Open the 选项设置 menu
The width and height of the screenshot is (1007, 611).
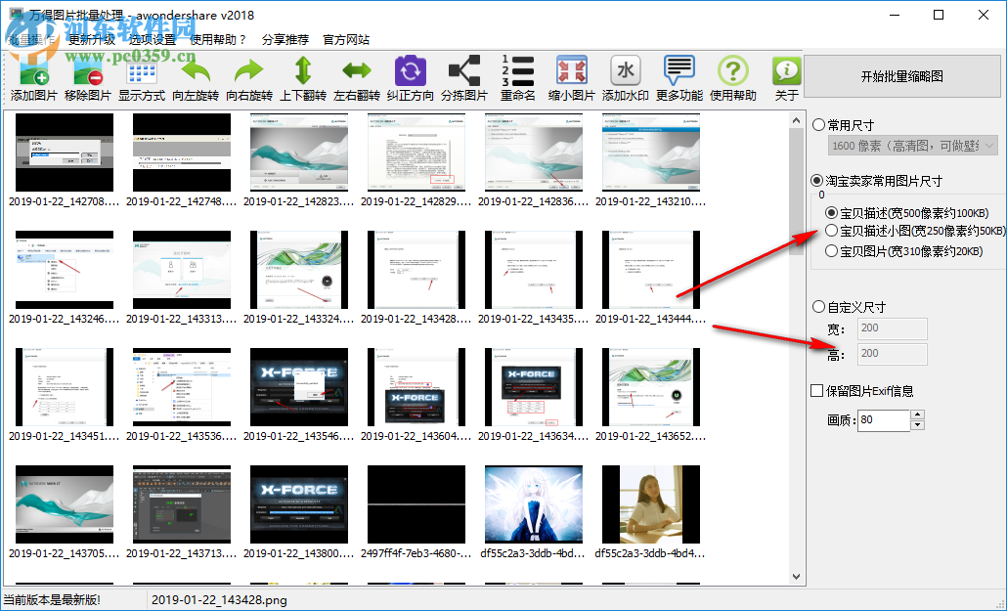coord(153,39)
